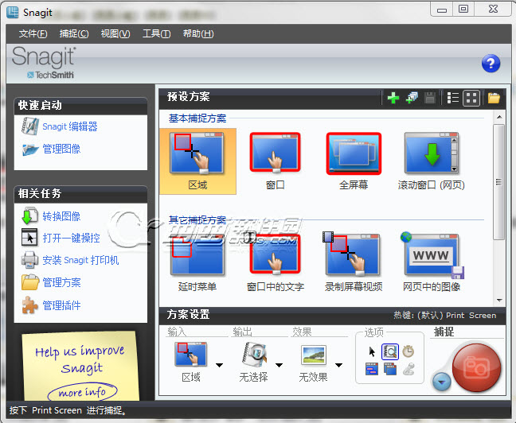Image resolution: width=516 pixels, height=423 pixels.
Task: Click the 管理图像 folder icon
Action: point(30,149)
